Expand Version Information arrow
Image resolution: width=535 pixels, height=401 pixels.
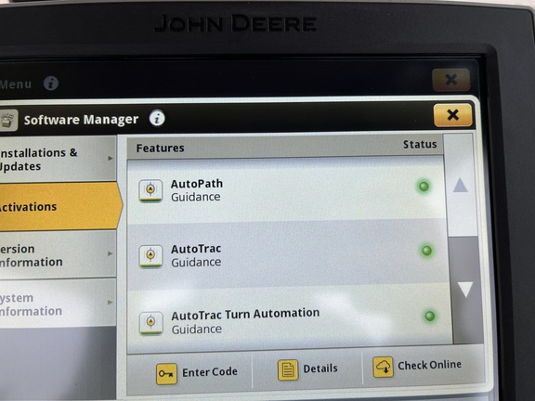(111, 253)
